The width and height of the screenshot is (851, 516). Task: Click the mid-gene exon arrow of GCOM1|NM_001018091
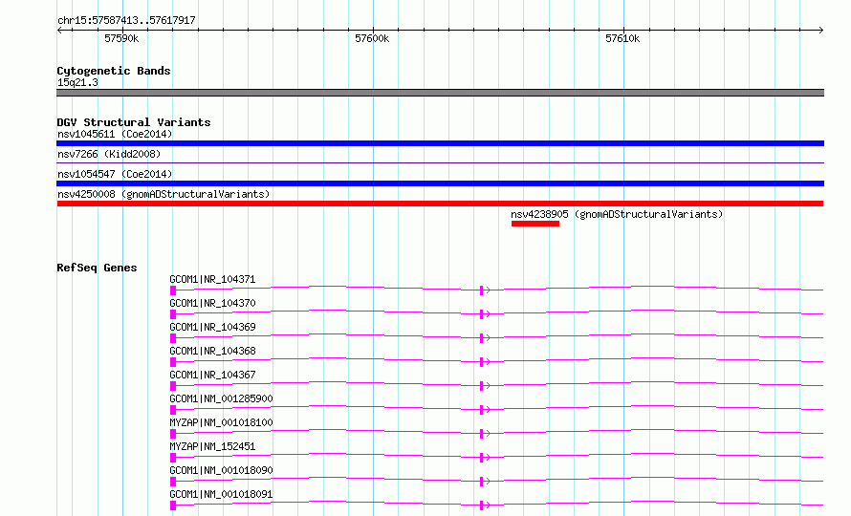click(x=485, y=505)
